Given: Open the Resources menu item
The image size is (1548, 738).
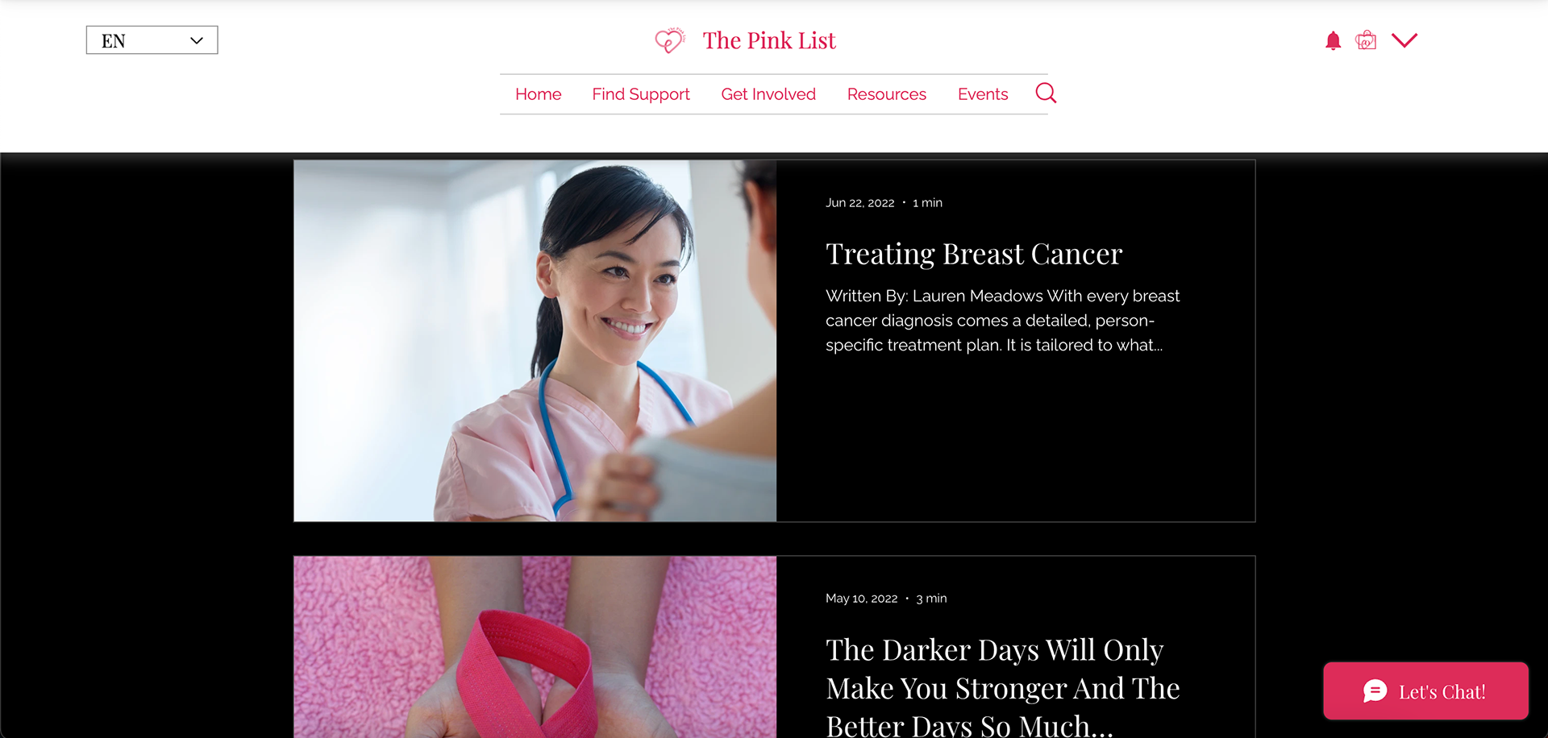Looking at the screenshot, I should tap(887, 94).
